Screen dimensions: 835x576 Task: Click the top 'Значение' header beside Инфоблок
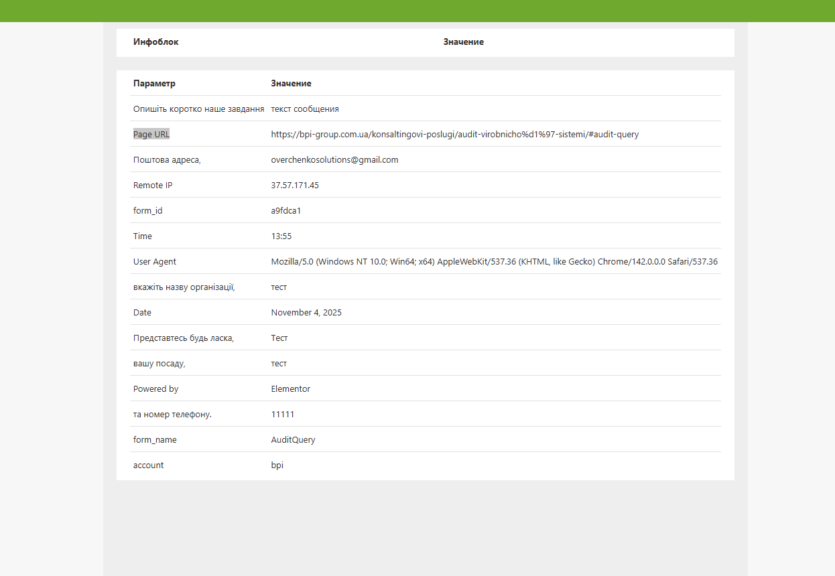click(x=463, y=42)
